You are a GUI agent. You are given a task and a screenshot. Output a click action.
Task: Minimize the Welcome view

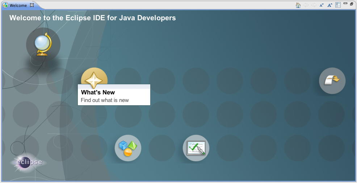345,3
